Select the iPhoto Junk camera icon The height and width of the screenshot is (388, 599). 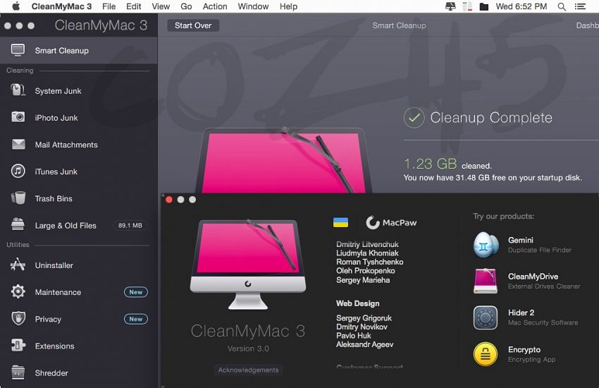18,117
